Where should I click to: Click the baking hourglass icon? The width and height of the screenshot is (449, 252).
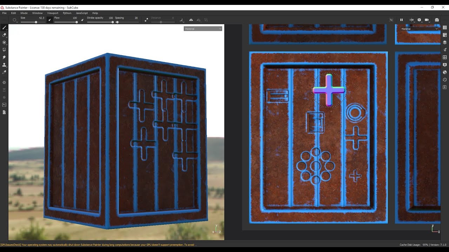coord(4,90)
